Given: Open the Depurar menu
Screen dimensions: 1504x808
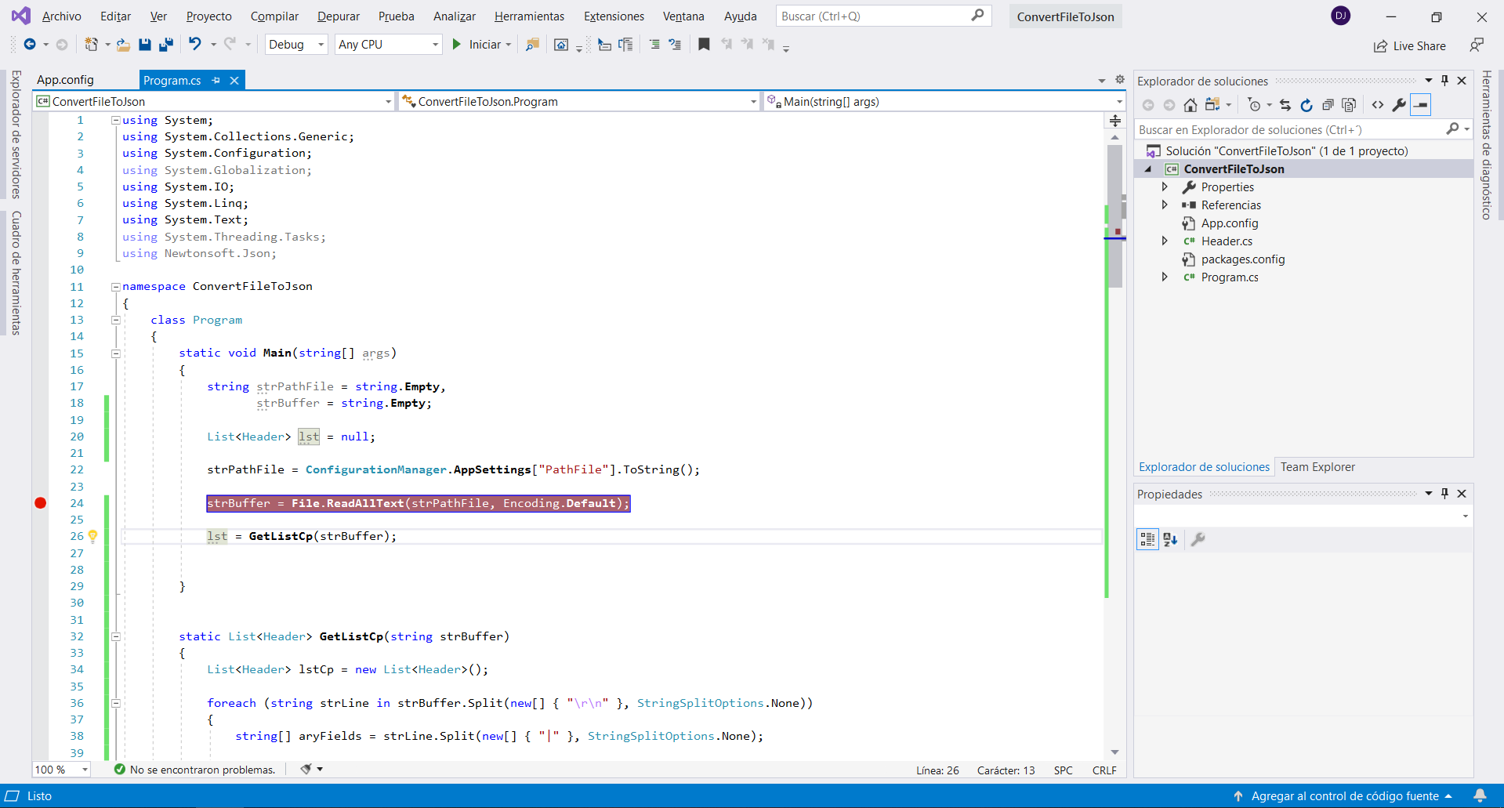Looking at the screenshot, I should click(x=338, y=16).
